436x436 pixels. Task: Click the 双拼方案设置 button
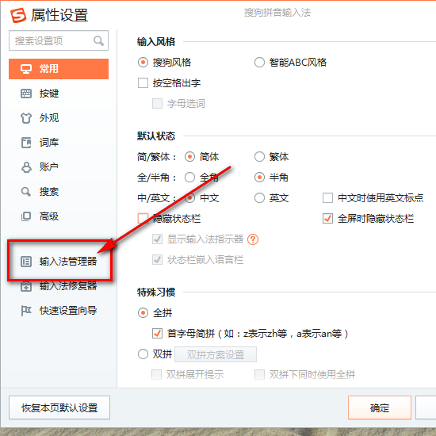pyautogui.click(x=216, y=354)
